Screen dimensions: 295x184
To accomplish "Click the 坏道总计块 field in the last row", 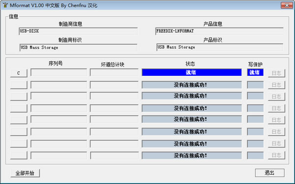I will pos(114,155).
